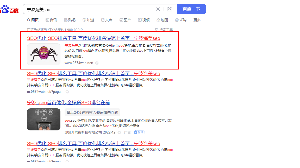The image size is (300, 168).
Task: Switch to the 知道 tab
Action: tap(88, 20)
